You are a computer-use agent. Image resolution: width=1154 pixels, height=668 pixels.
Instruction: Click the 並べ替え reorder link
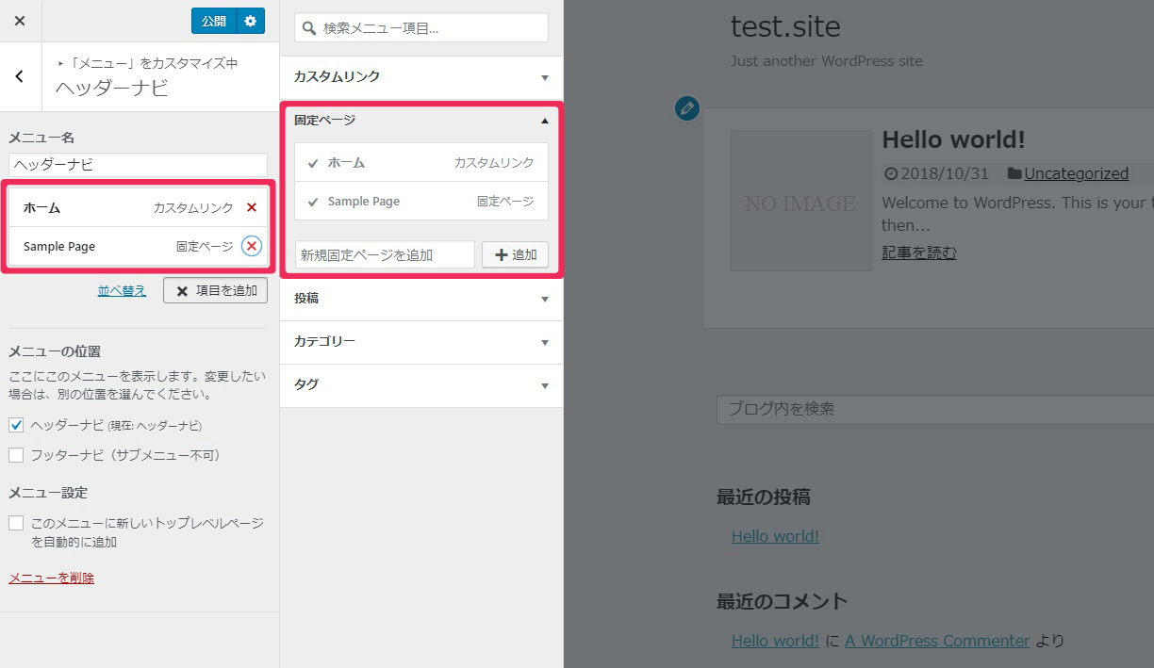pyautogui.click(x=122, y=291)
